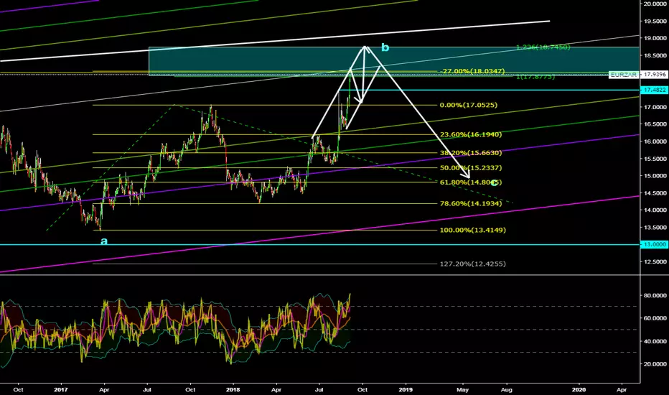Select the cyan 17.4822 price line label
This screenshot has height=395, width=669.
[x=655, y=90]
